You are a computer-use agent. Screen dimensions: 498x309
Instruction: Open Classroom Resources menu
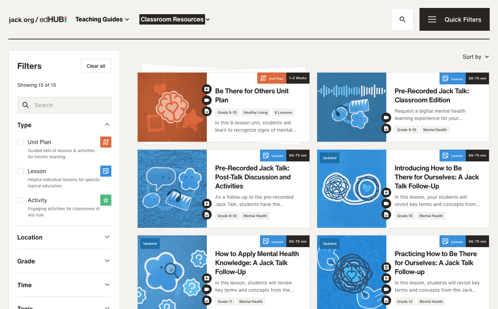(x=175, y=19)
